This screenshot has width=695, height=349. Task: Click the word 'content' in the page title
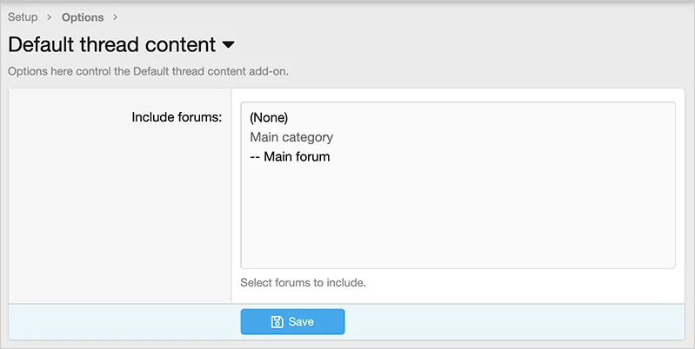[179, 44]
